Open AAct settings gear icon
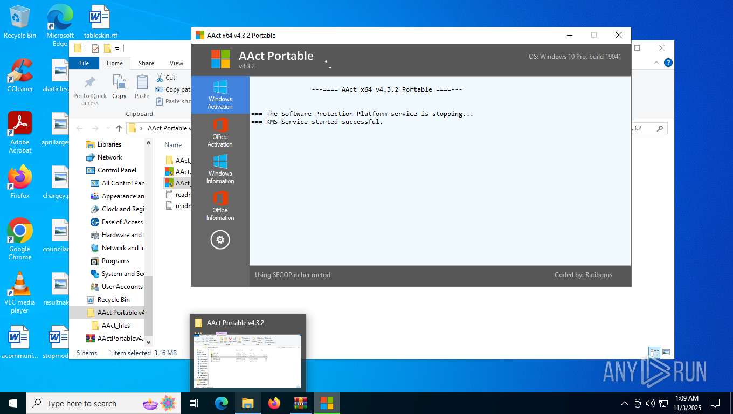This screenshot has height=414, width=733. click(220, 239)
